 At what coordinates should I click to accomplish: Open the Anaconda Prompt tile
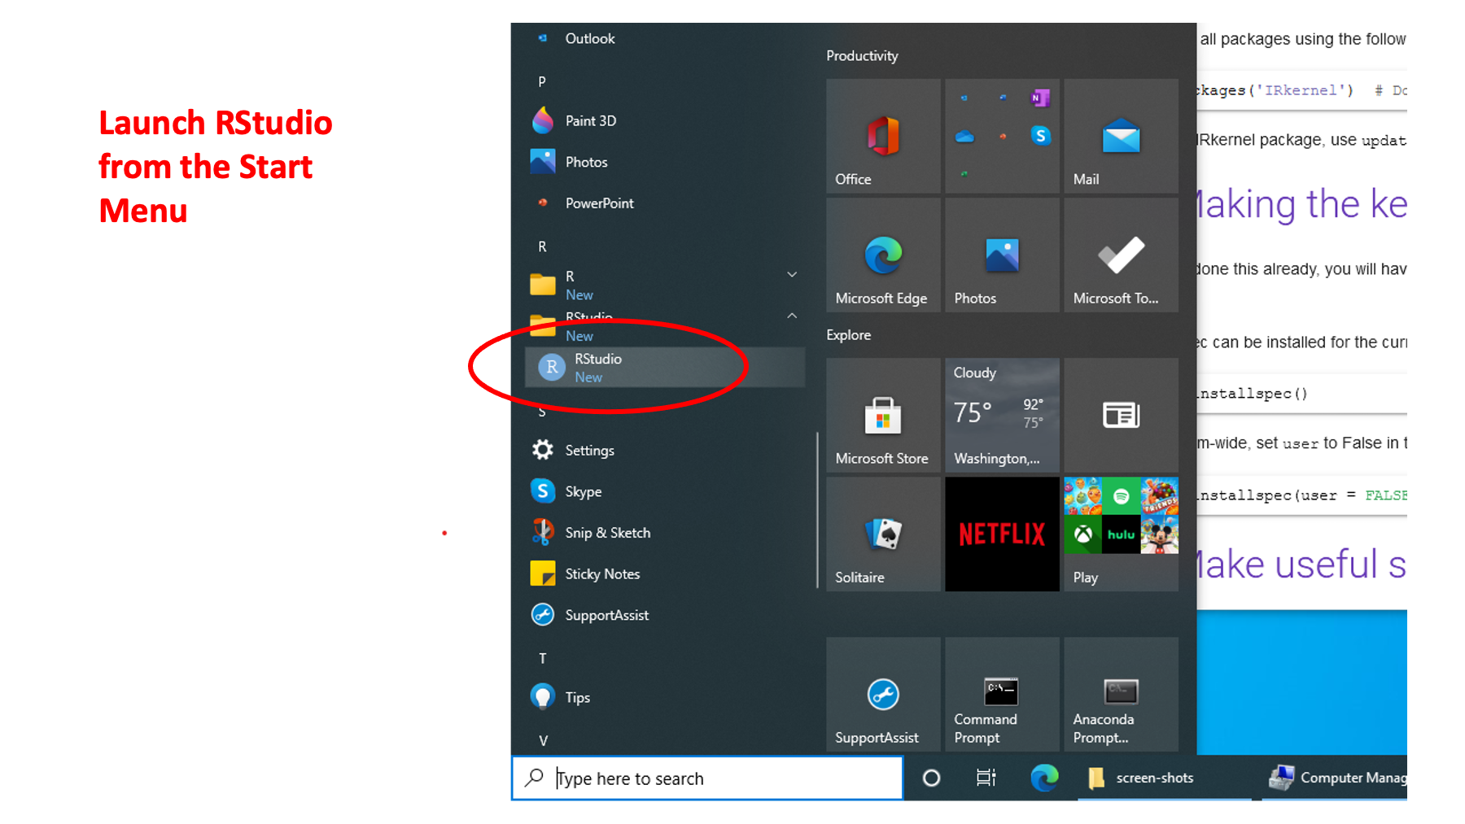click(x=1121, y=694)
